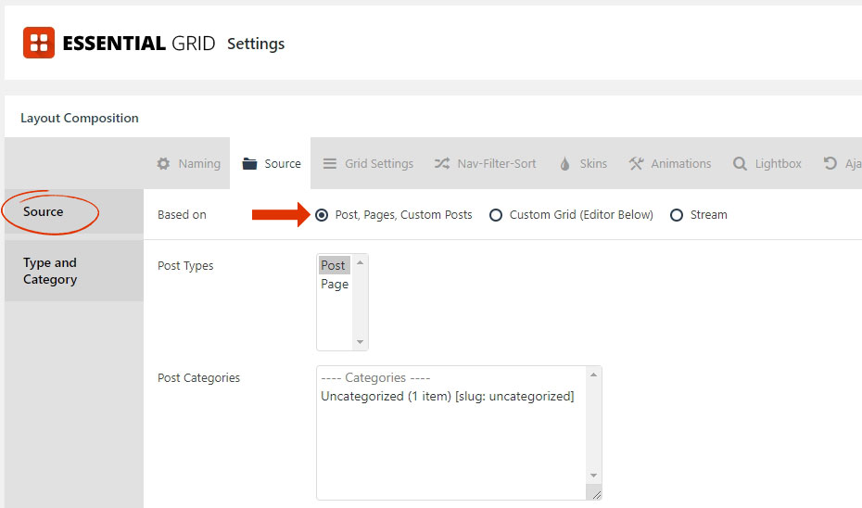Click the Source tab folder icon

click(249, 163)
